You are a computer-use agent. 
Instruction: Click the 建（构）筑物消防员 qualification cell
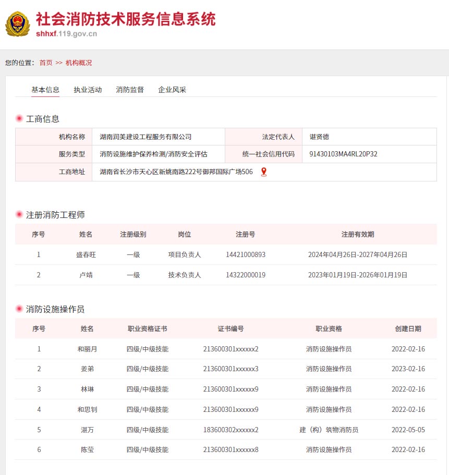pos(329,430)
